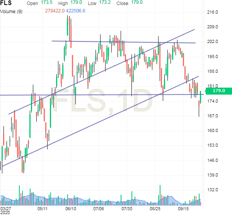Viewport: 232px width, 216px height.
Task: Click the 06/10 date axis label
Action: 70,208
